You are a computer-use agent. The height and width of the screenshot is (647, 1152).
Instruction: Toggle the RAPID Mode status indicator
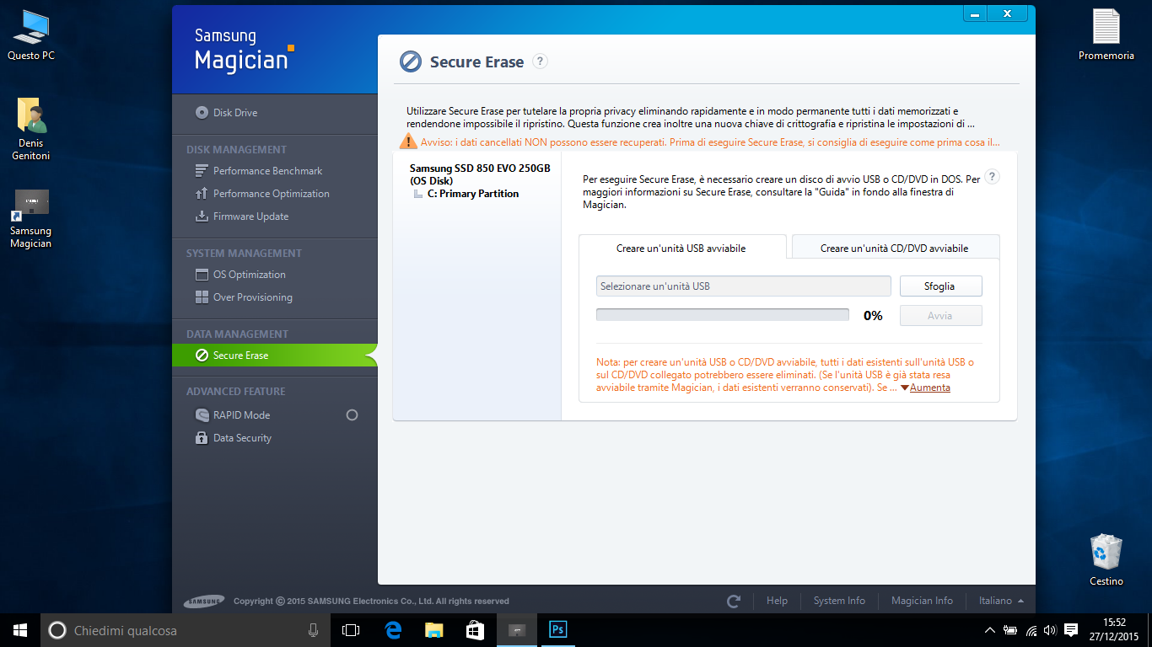[x=353, y=415]
